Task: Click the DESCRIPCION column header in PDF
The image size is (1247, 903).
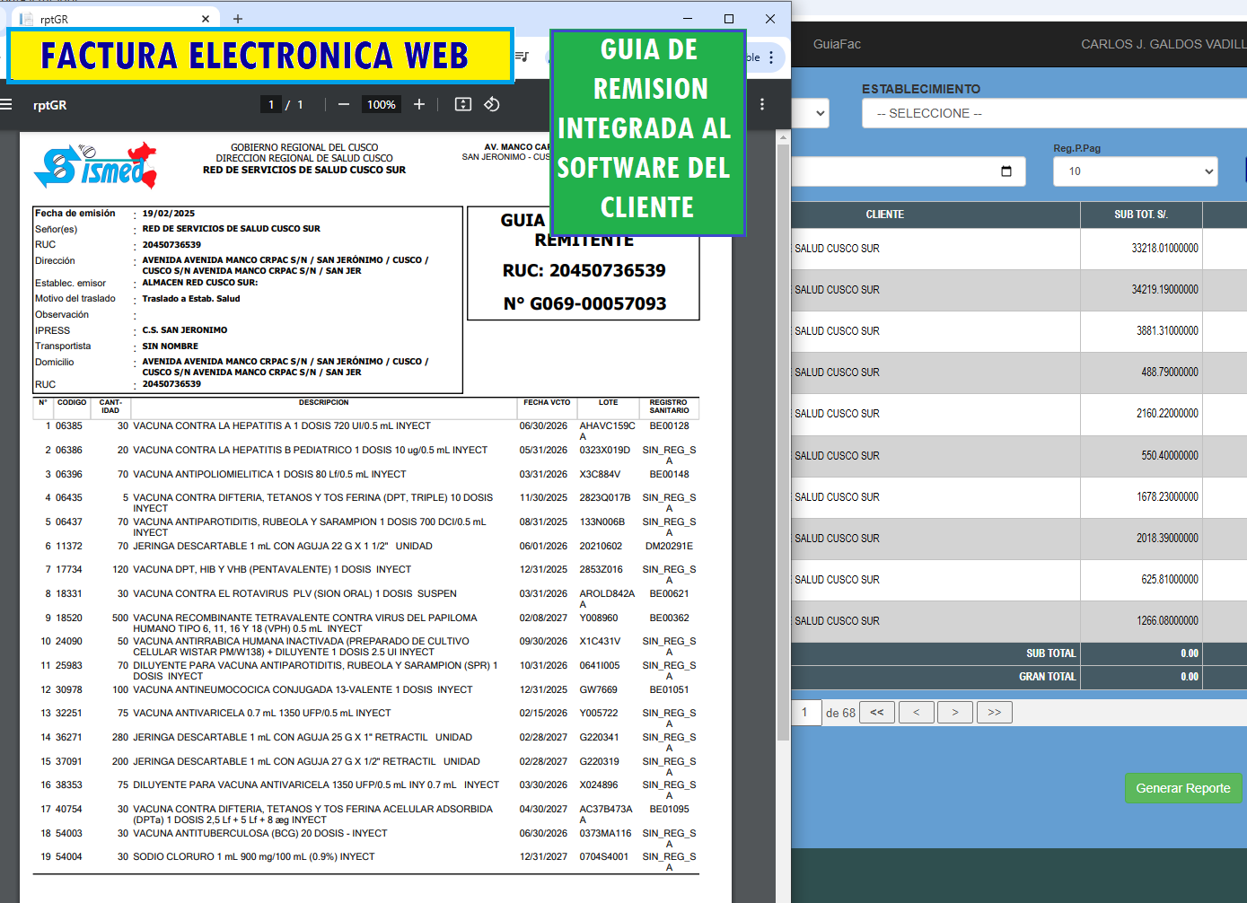Action: [323, 403]
